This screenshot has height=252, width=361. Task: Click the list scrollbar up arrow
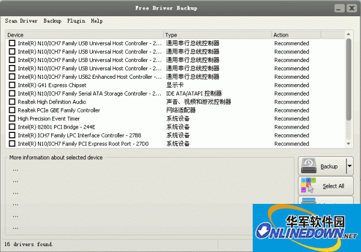[348, 34]
